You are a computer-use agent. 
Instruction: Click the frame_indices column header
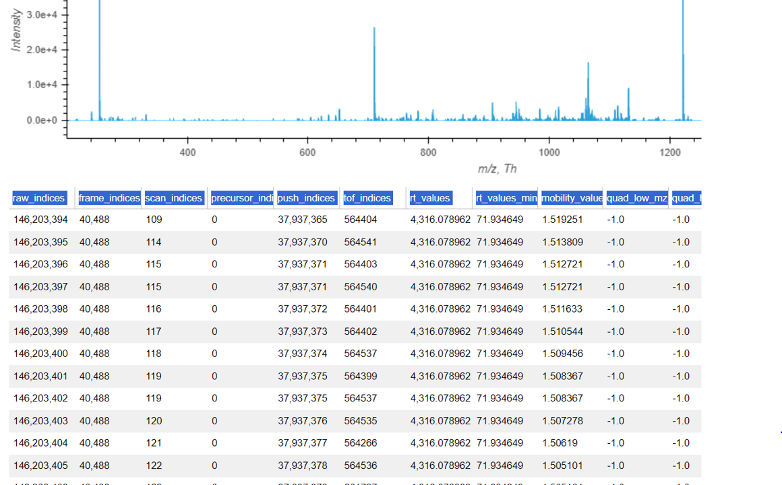pyautogui.click(x=109, y=198)
